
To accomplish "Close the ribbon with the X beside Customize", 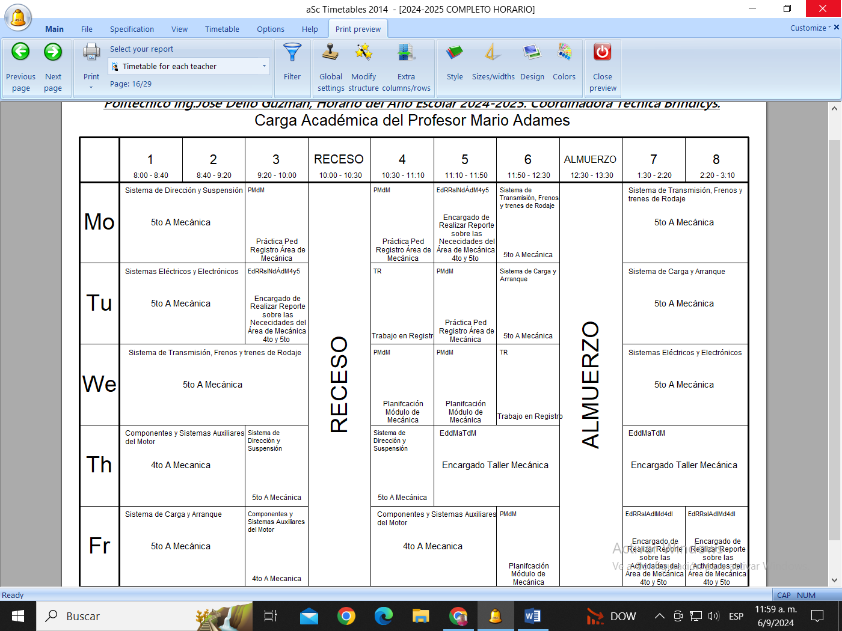I will [x=836, y=27].
